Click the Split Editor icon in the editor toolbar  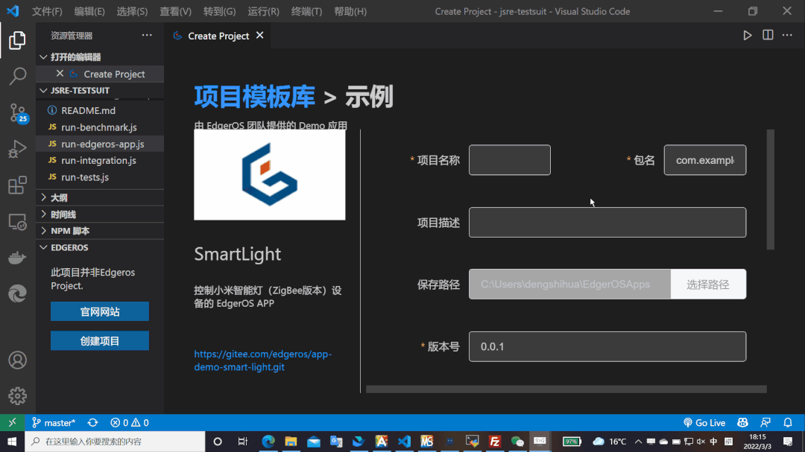(768, 34)
